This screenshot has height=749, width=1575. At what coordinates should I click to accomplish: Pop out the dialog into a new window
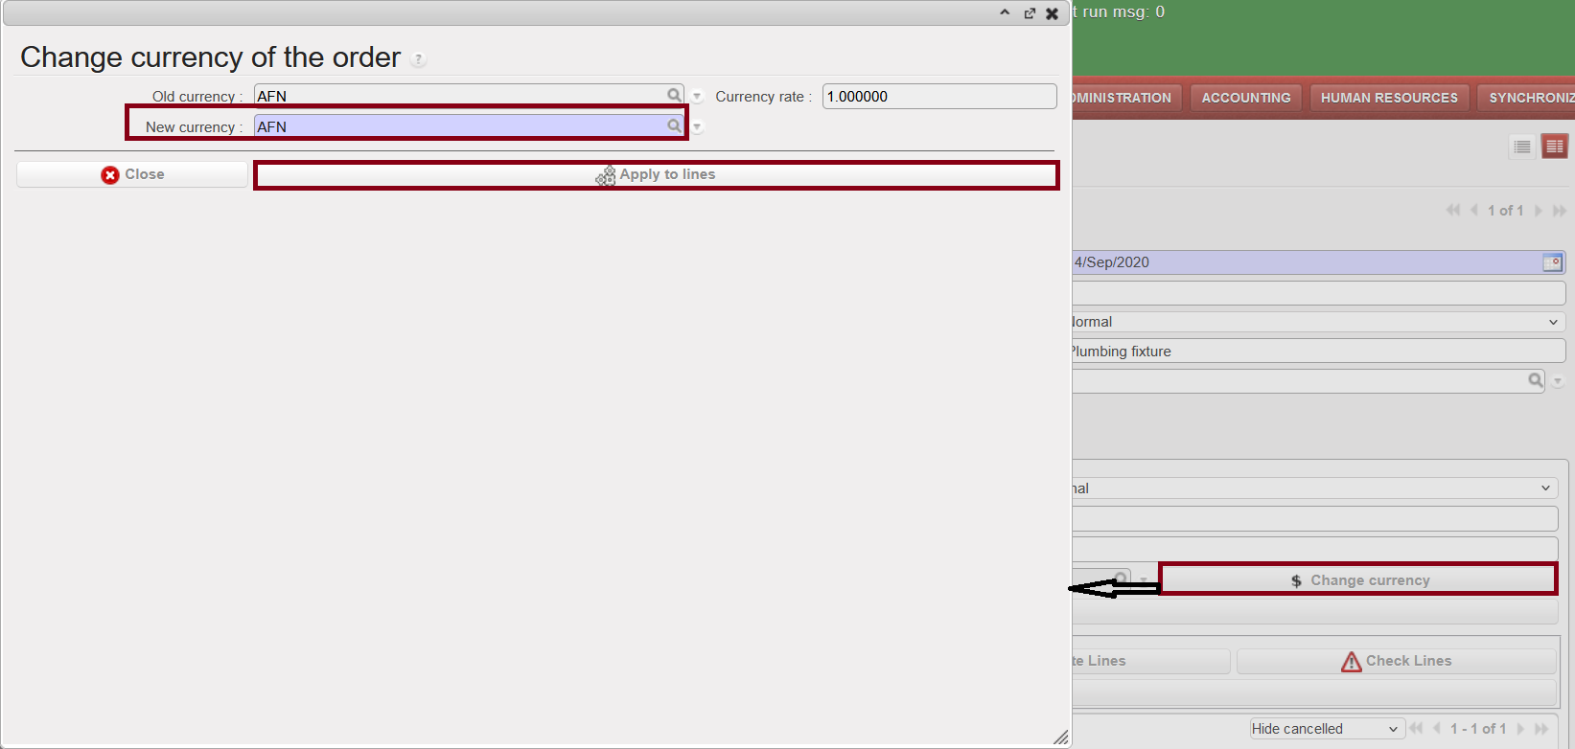tap(1030, 13)
